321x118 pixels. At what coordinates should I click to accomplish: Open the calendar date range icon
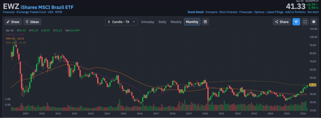205,22
